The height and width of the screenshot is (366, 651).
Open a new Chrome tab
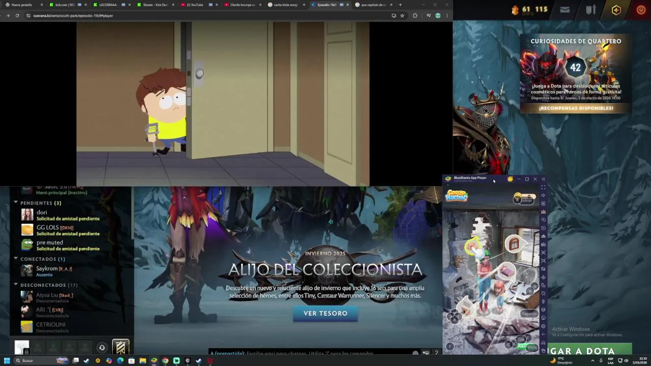[x=400, y=5]
